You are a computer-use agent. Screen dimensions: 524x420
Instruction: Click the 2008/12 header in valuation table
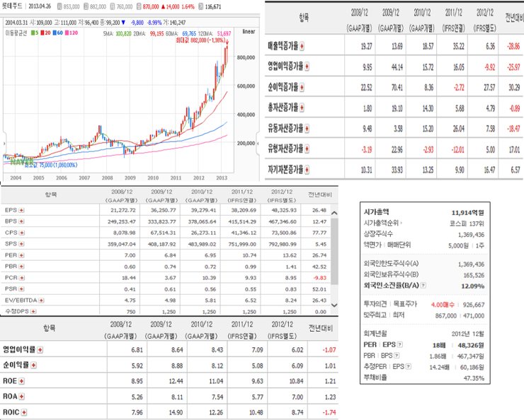[122, 196]
